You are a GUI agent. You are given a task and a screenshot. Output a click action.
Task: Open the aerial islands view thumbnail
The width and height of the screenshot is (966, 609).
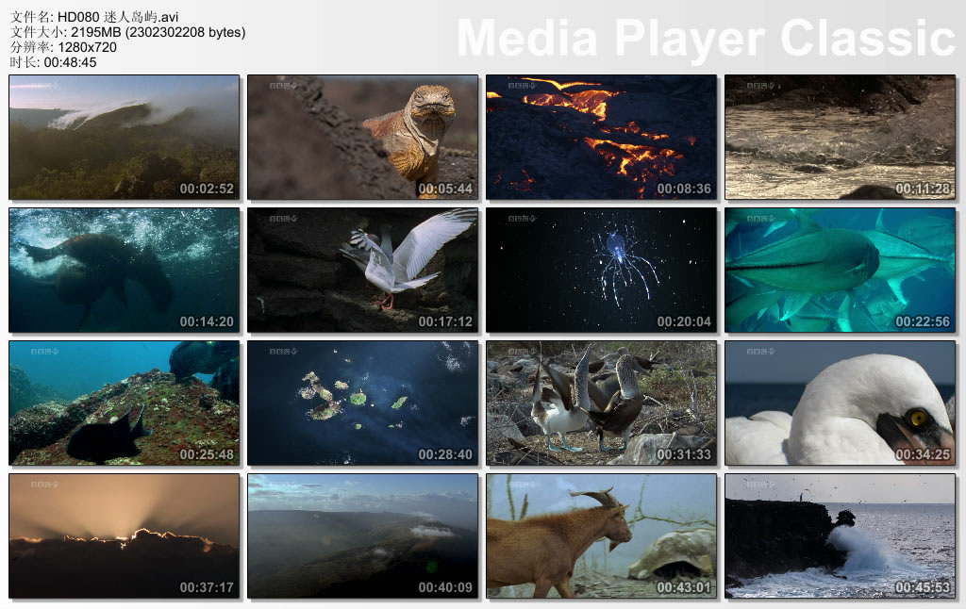click(363, 403)
